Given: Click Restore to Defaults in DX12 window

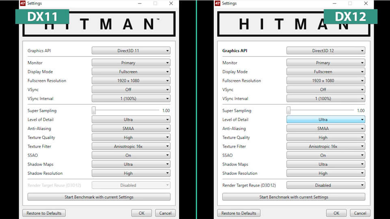Looking at the screenshot, I should point(239,213).
